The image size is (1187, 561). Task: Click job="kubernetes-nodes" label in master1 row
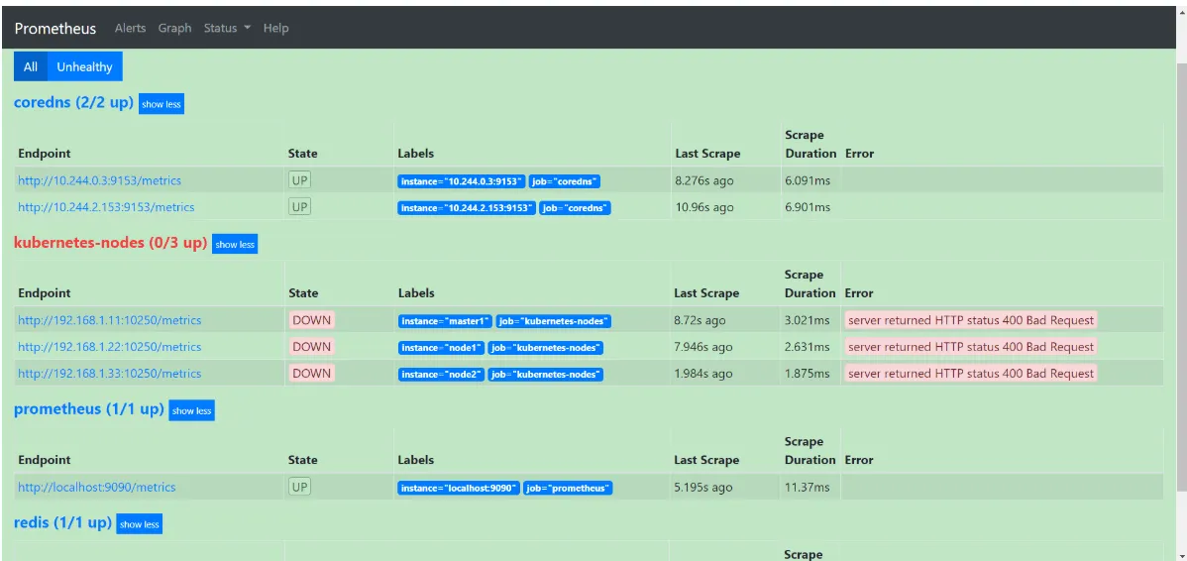(x=554, y=322)
